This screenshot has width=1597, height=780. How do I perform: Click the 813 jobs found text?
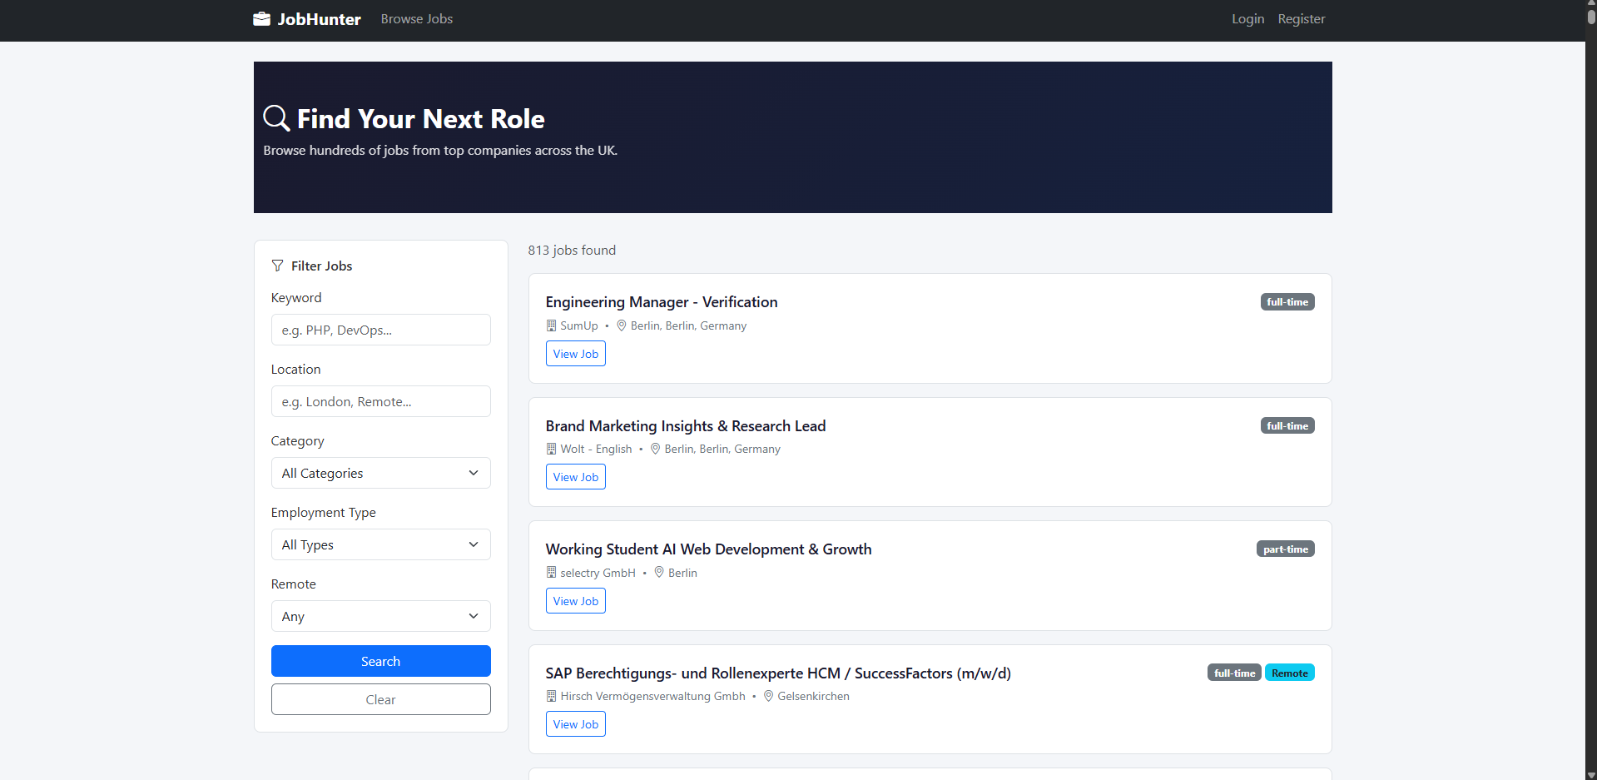click(572, 251)
